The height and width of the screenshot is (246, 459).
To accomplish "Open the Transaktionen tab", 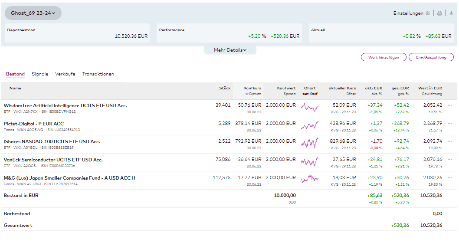I will (98, 74).
